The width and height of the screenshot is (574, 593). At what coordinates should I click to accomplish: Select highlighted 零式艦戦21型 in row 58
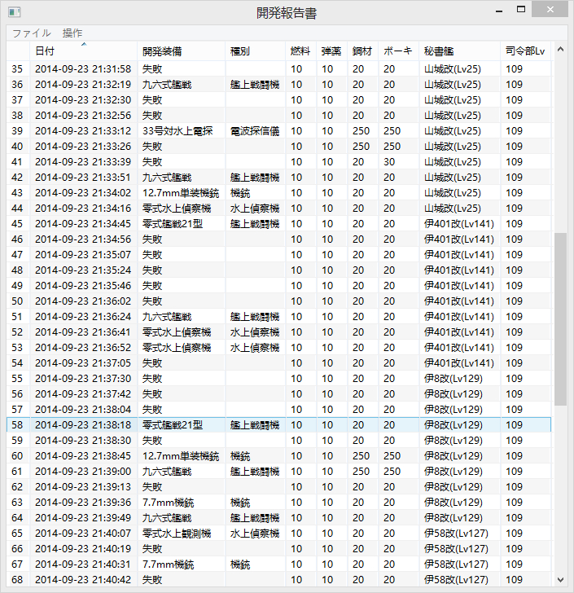click(173, 425)
